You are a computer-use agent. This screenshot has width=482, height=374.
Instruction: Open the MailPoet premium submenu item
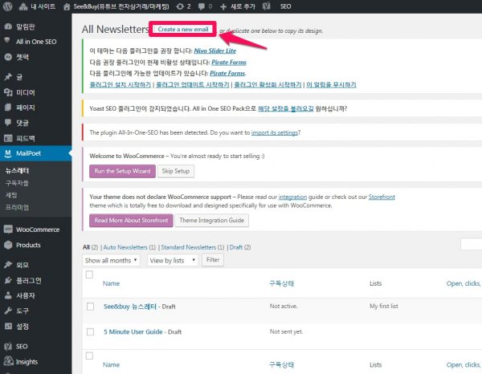click(x=17, y=207)
